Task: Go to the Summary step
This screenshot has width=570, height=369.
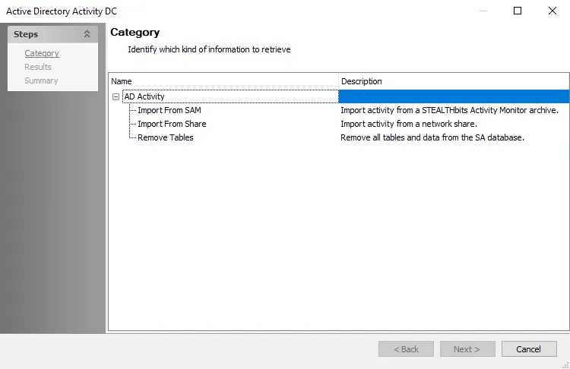Action: (x=41, y=80)
